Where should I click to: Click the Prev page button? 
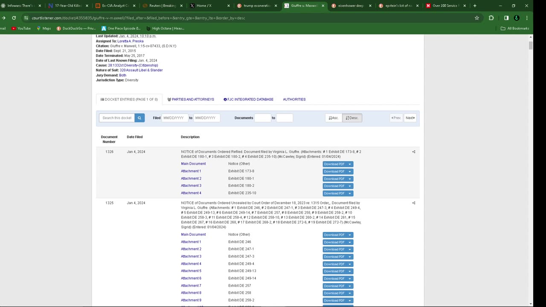pos(396,118)
